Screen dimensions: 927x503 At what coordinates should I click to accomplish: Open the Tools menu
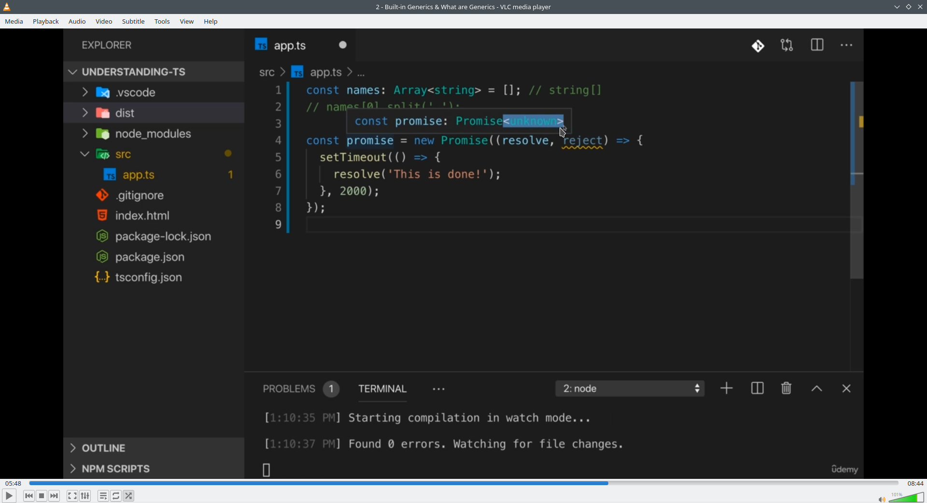click(162, 22)
